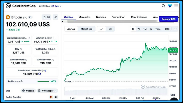The width and height of the screenshot is (183, 103).
Task: Open info icon beside Profile score
Action: tap(21, 81)
